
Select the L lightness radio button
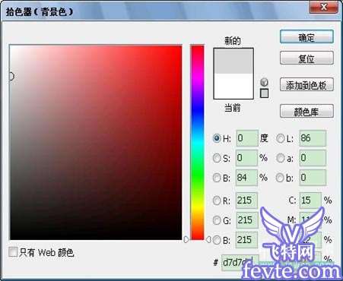tap(280, 138)
